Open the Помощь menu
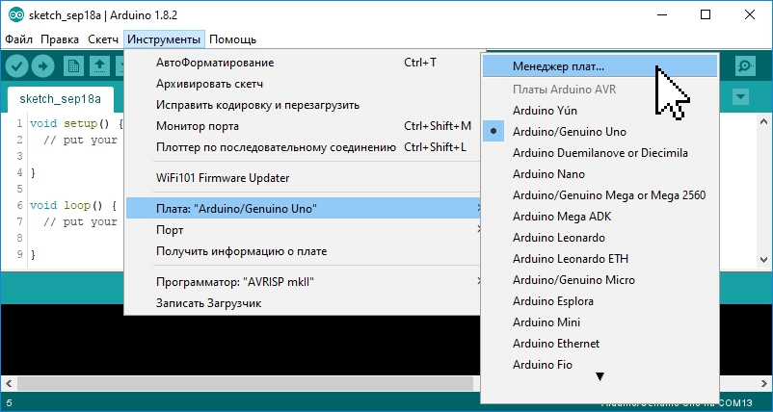This screenshot has width=773, height=412. (x=232, y=39)
